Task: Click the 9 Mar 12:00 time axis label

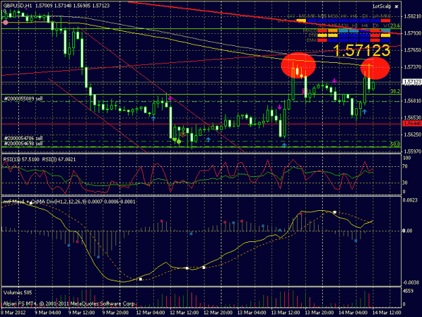Action: tap(81, 313)
